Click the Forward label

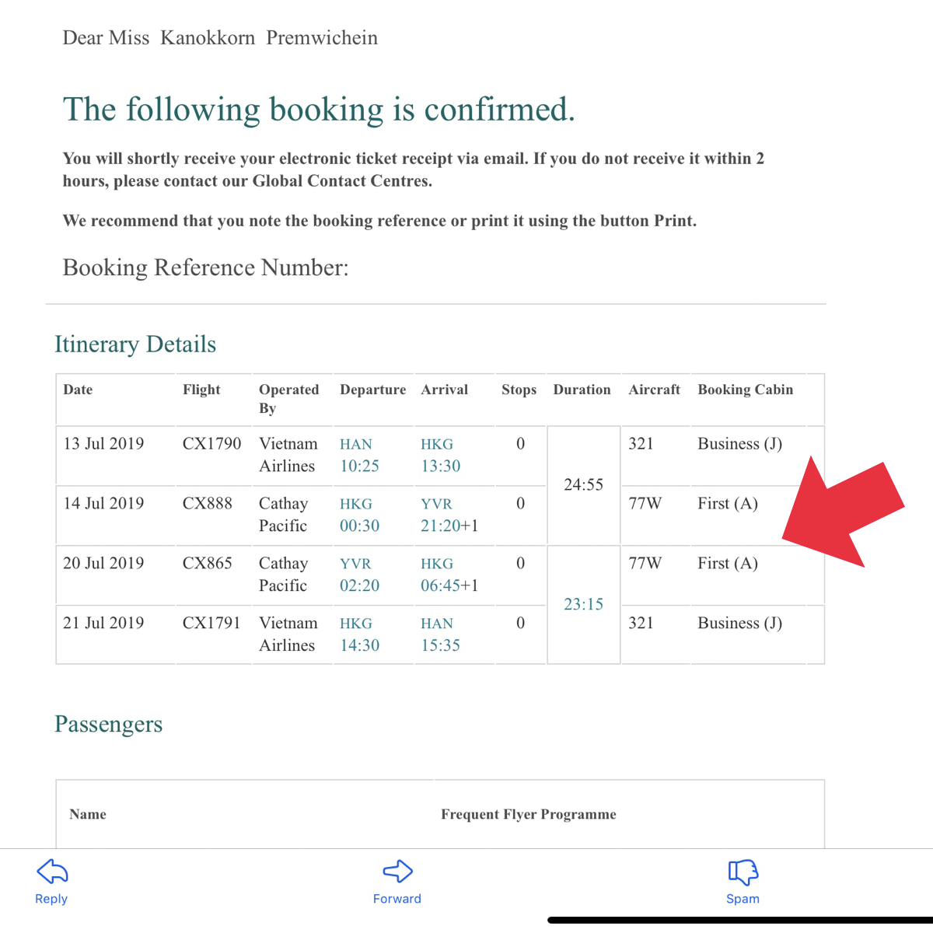coord(397,899)
